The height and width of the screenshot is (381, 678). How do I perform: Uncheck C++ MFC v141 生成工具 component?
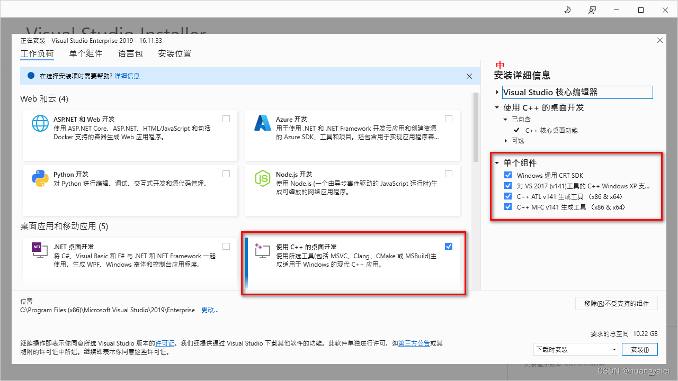pos(508,207)
